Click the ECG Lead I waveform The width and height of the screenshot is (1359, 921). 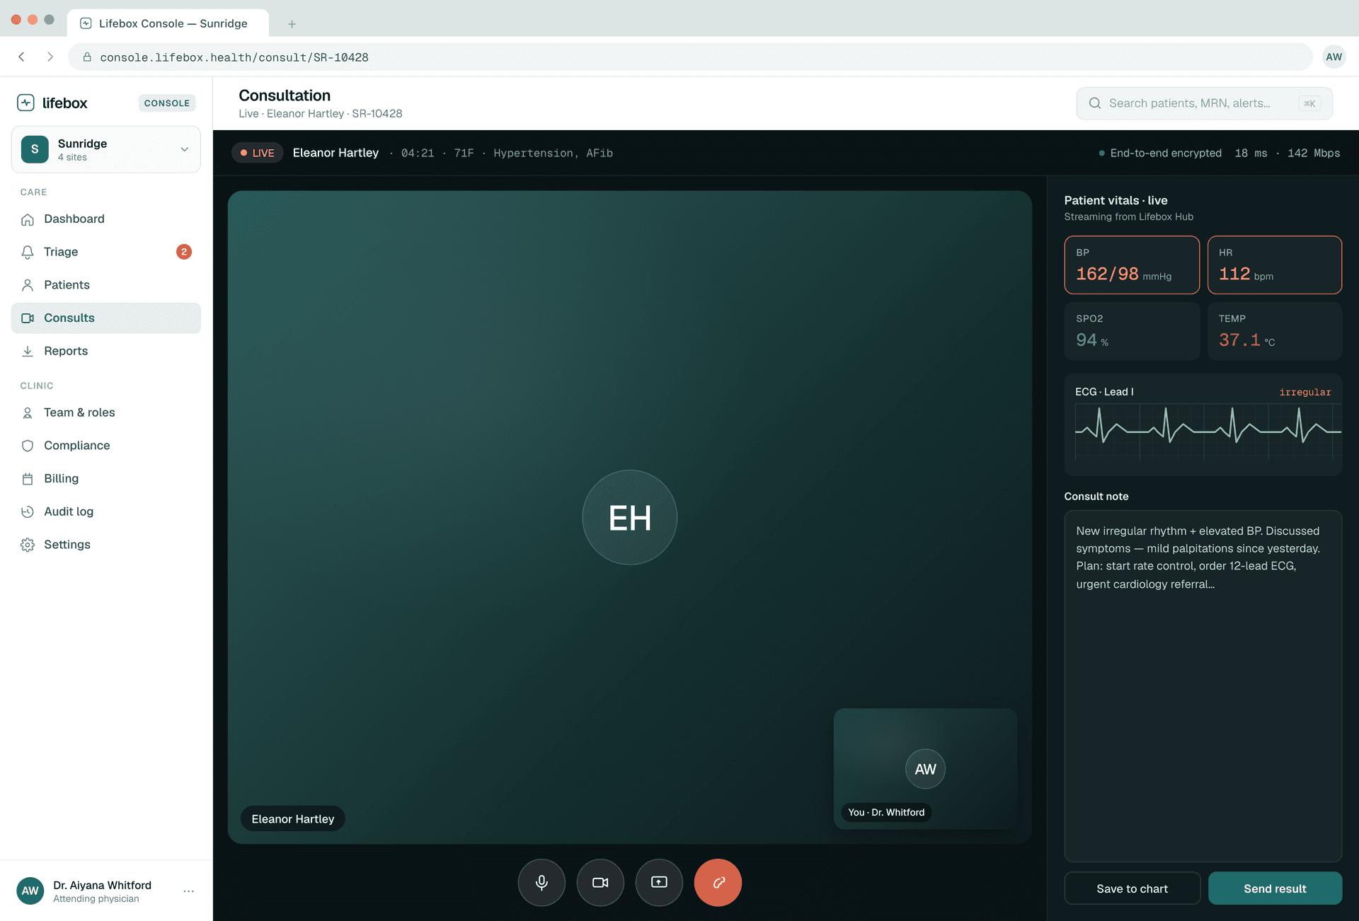coord(1208,431)
